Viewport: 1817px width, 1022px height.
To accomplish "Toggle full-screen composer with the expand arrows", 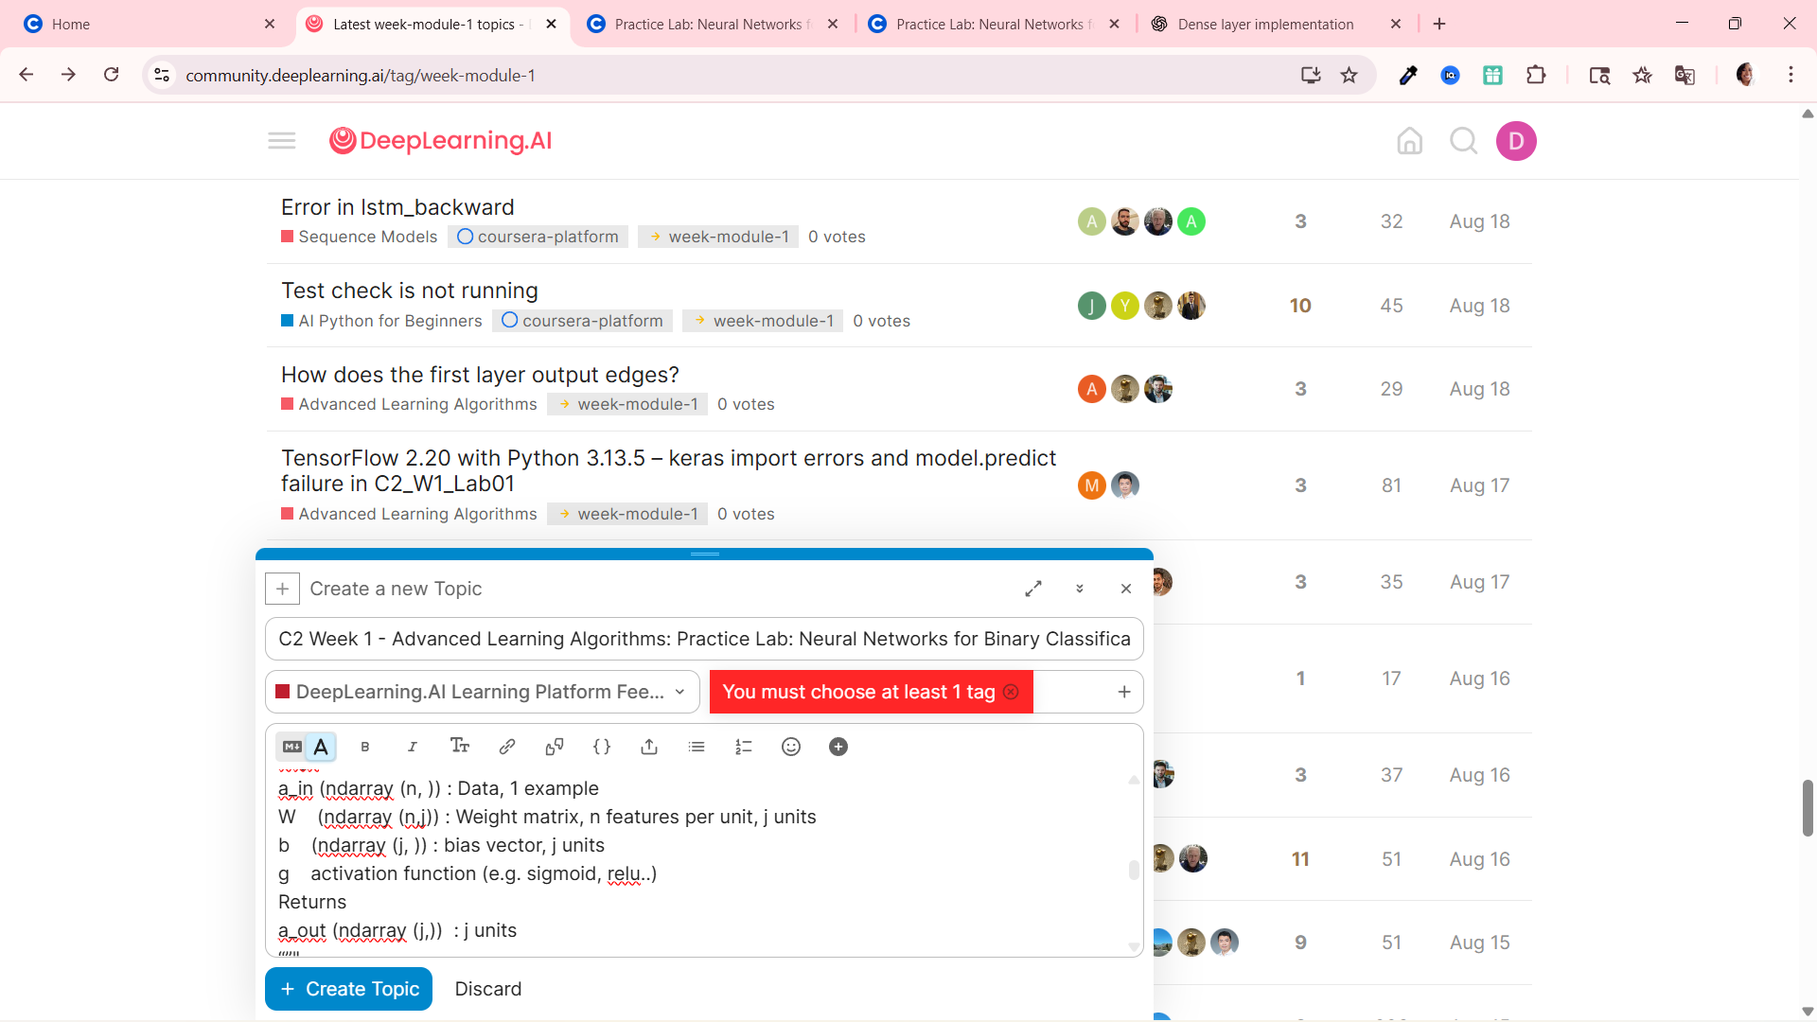I will point(1033,589).
